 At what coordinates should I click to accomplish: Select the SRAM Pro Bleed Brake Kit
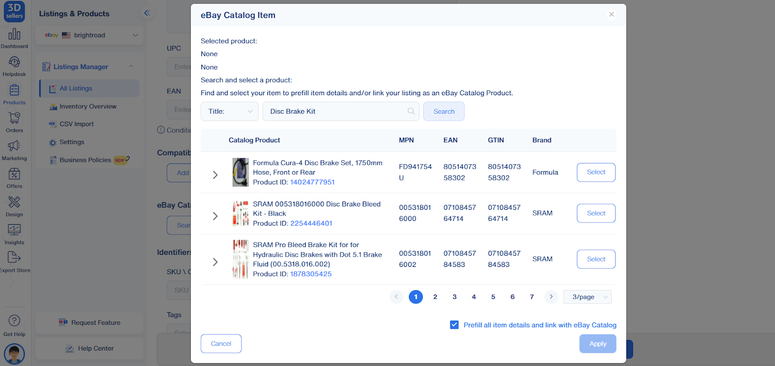596,259
